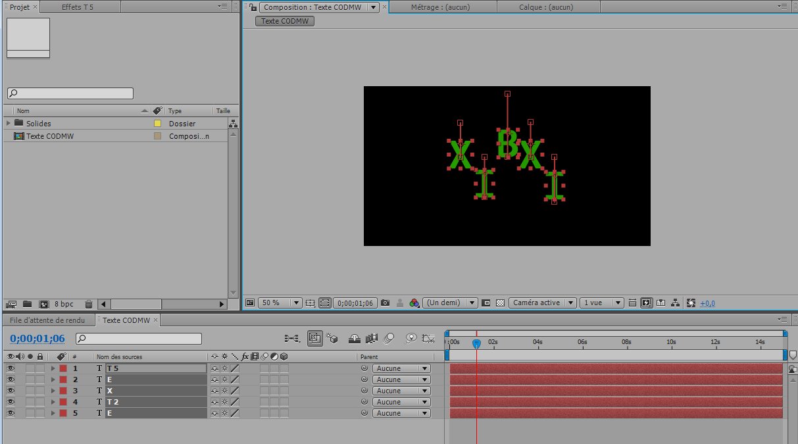
Task: Click viewer timecode button 0;00;01;06
Action: coord(355,303)
